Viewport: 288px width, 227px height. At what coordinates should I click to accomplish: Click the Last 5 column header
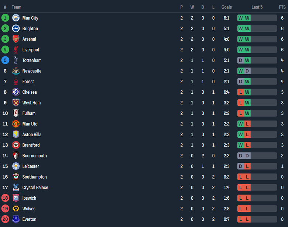point(257,7)
